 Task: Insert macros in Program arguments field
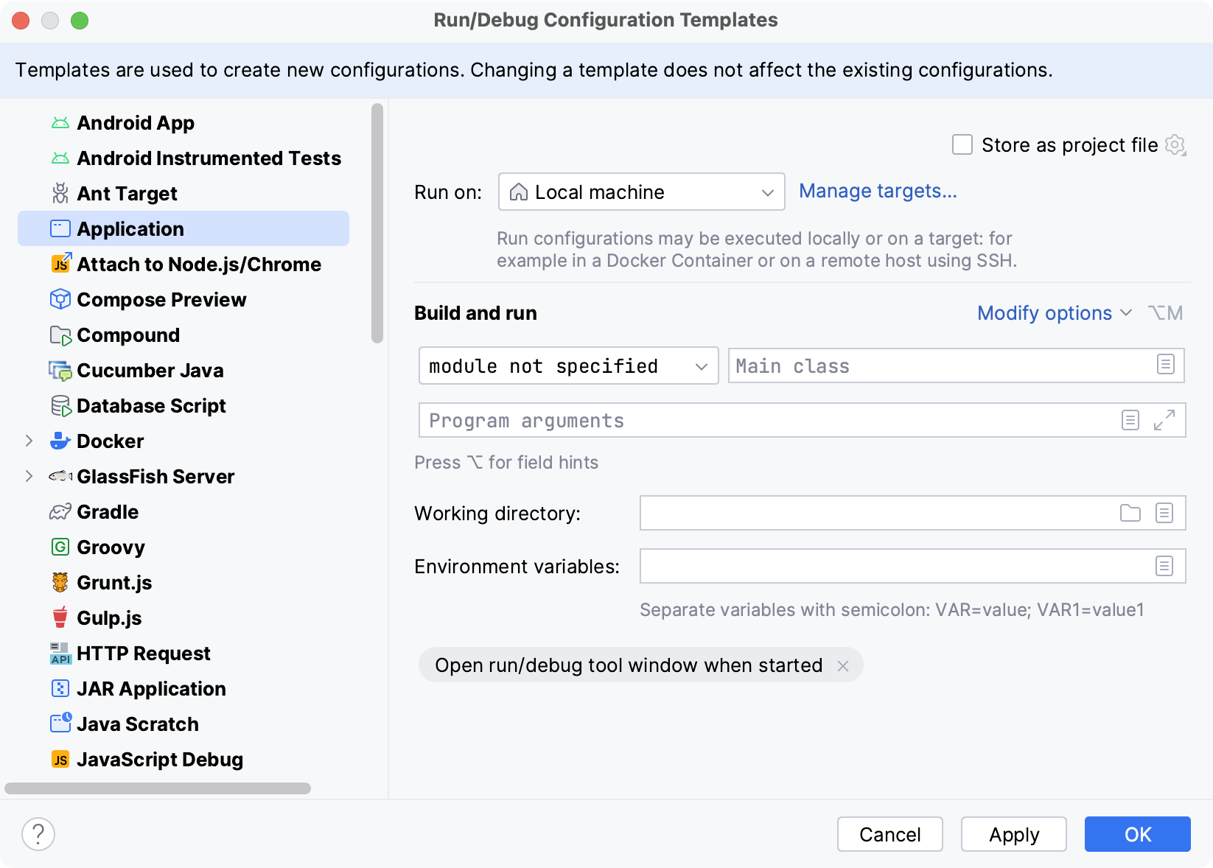(x=1130, y=420)
